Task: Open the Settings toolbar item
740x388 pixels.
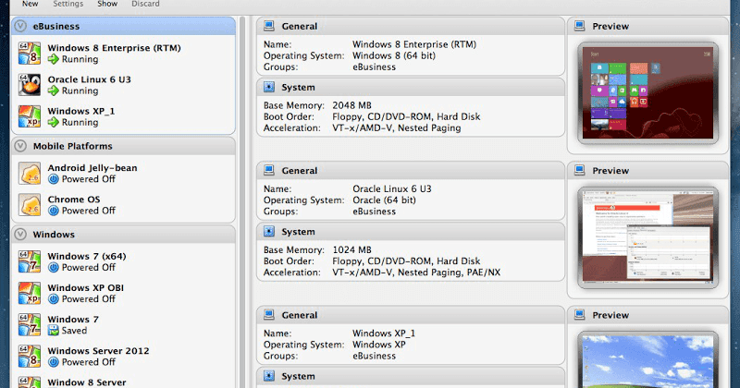Action: (x=68, y=4)
